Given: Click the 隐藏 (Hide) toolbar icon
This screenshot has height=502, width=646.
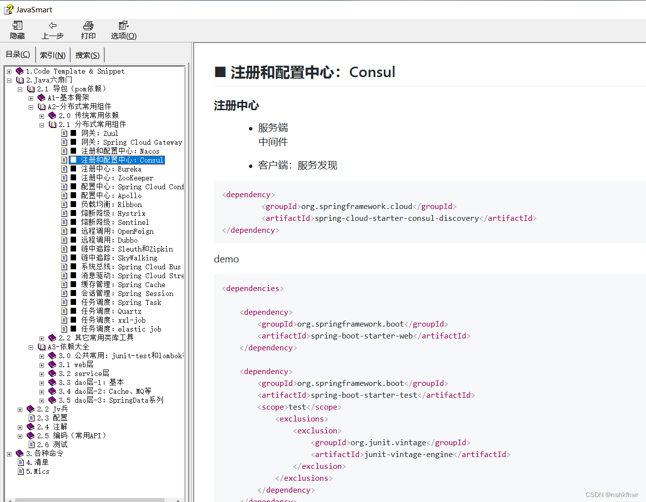Looking at the screenshot, I should (17, 26).
